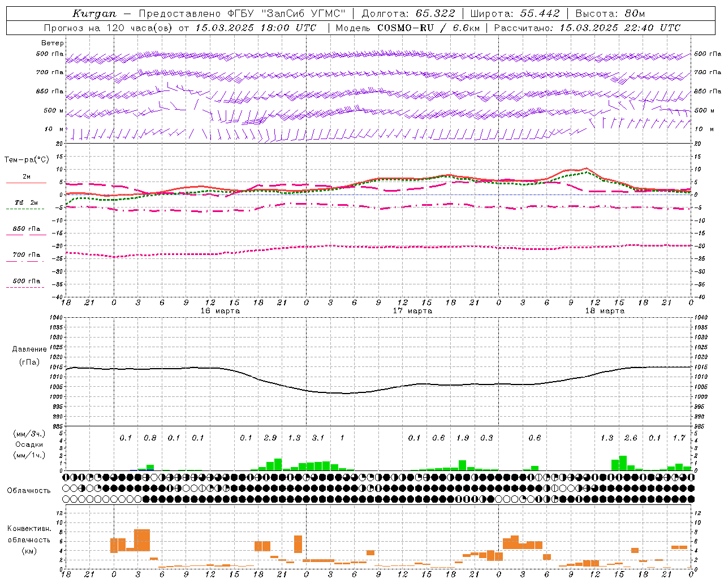Click the '17 марта' date label
The width and height of the screenshot is (724, 579).
[x=412, y=311]
